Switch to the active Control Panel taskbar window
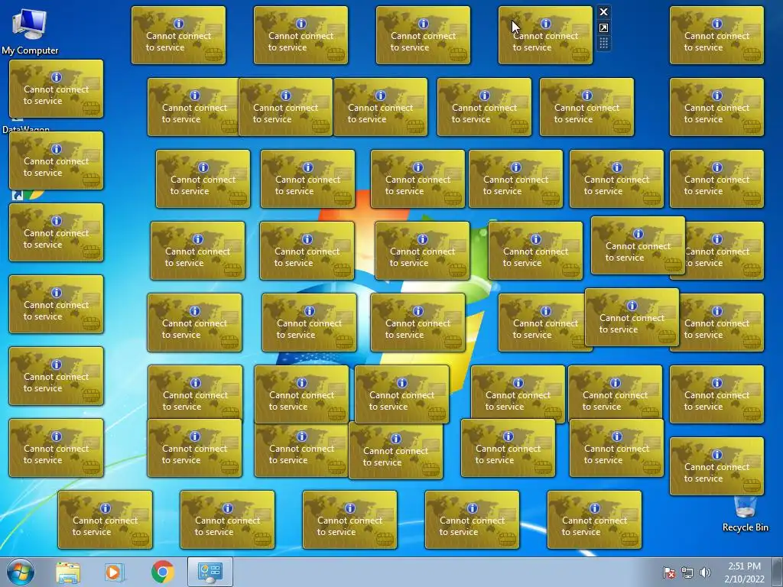The image size is (783, 587). pos(210,572)
